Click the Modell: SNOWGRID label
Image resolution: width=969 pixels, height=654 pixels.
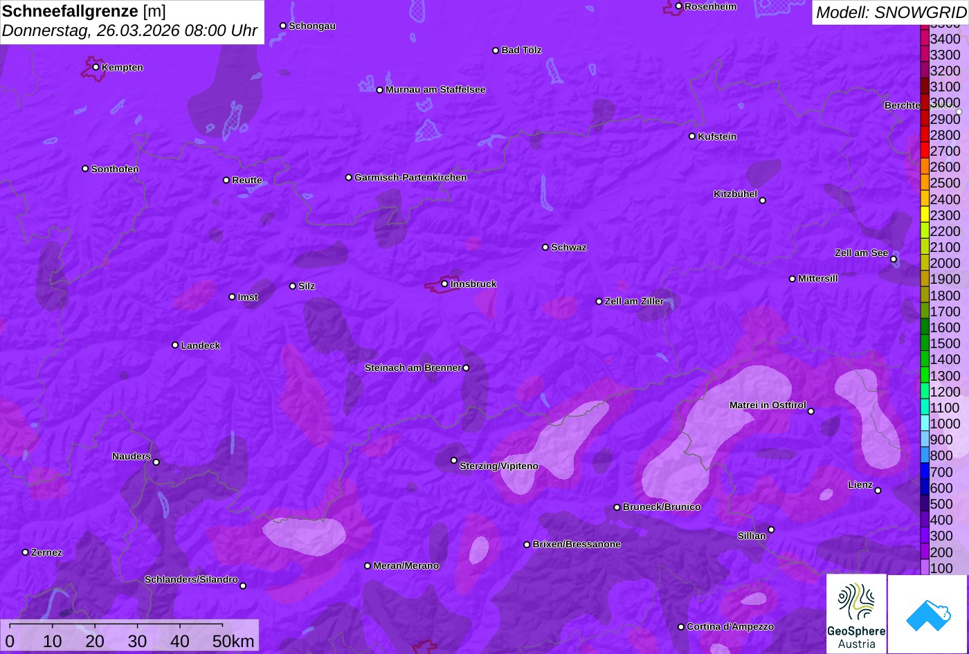coord(891,12)
